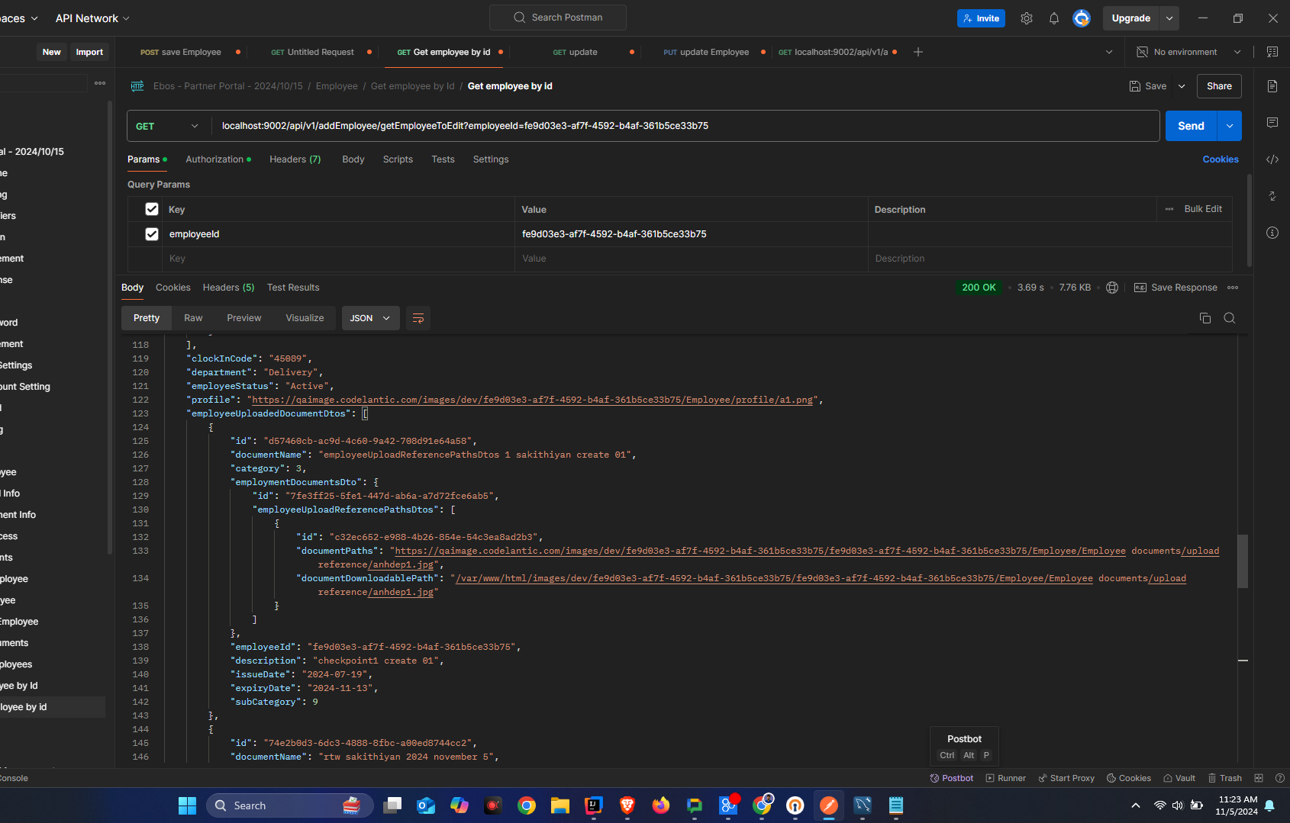Click the network globe icon near response size

pos(1112,288)
